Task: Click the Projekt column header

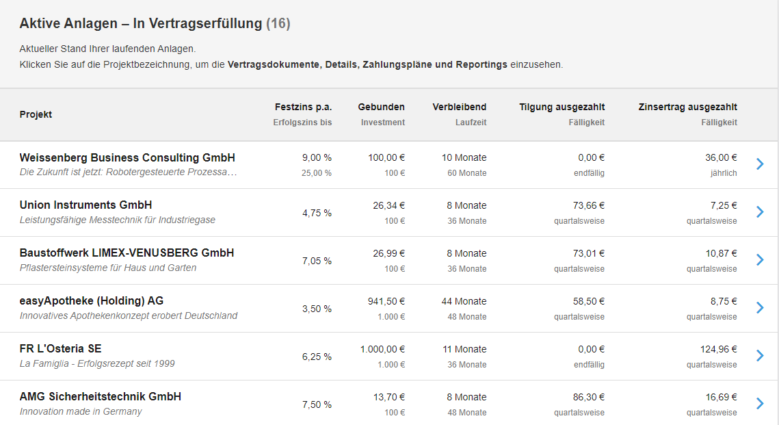Action: [36, 114]
